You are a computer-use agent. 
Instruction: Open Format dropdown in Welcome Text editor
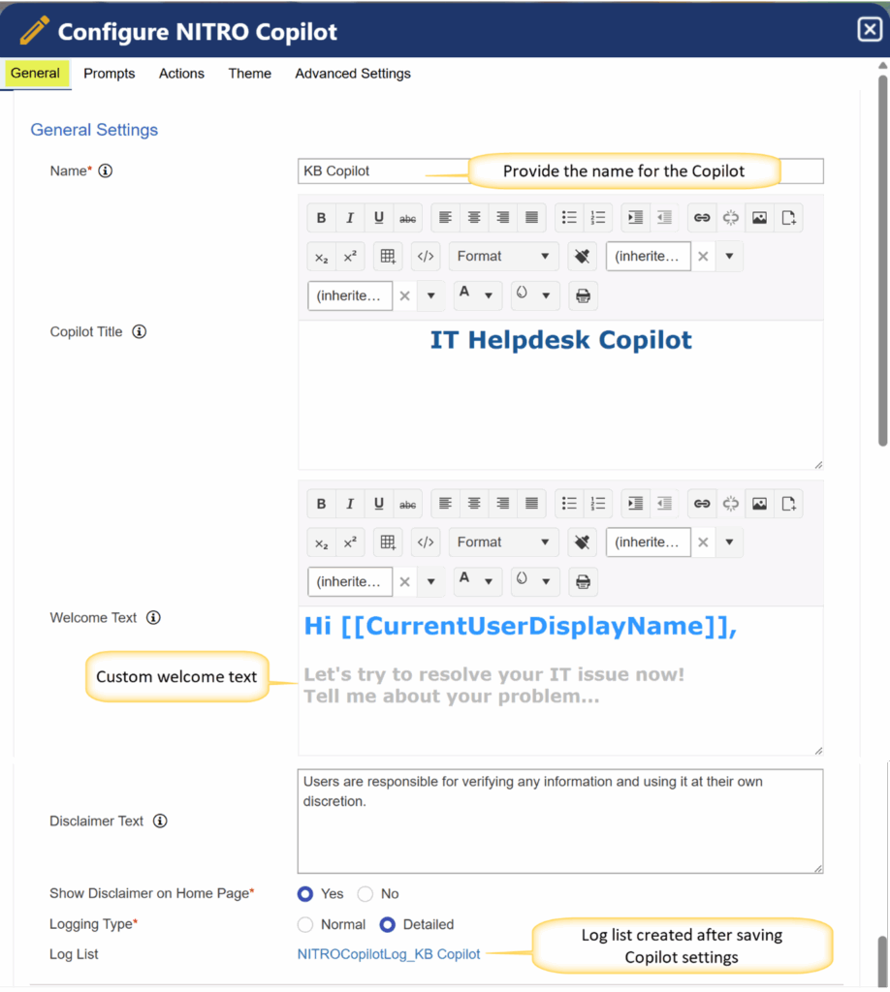coord(504,542)
